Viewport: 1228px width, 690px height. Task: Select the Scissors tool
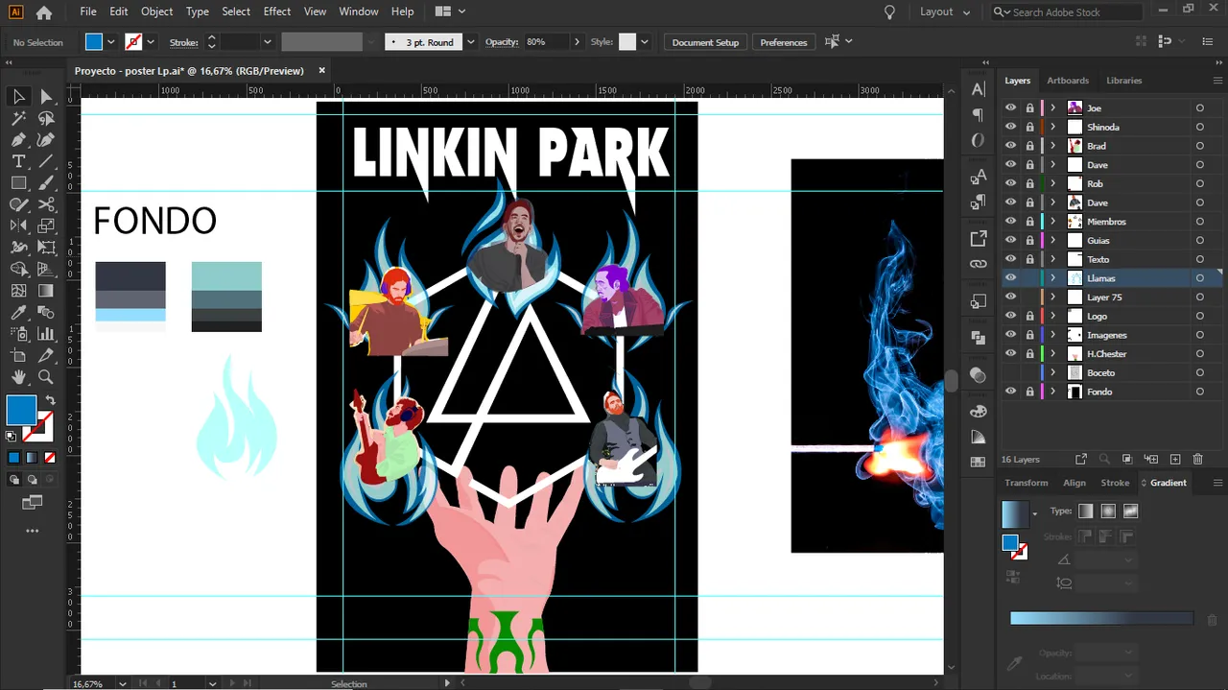tap(46, 204)
